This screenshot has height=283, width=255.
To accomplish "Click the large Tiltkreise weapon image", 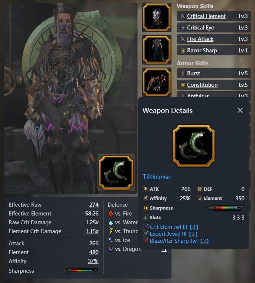I will (194, 146).
